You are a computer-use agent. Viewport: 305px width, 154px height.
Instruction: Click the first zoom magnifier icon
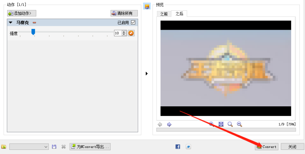click(x=211, y=124)
